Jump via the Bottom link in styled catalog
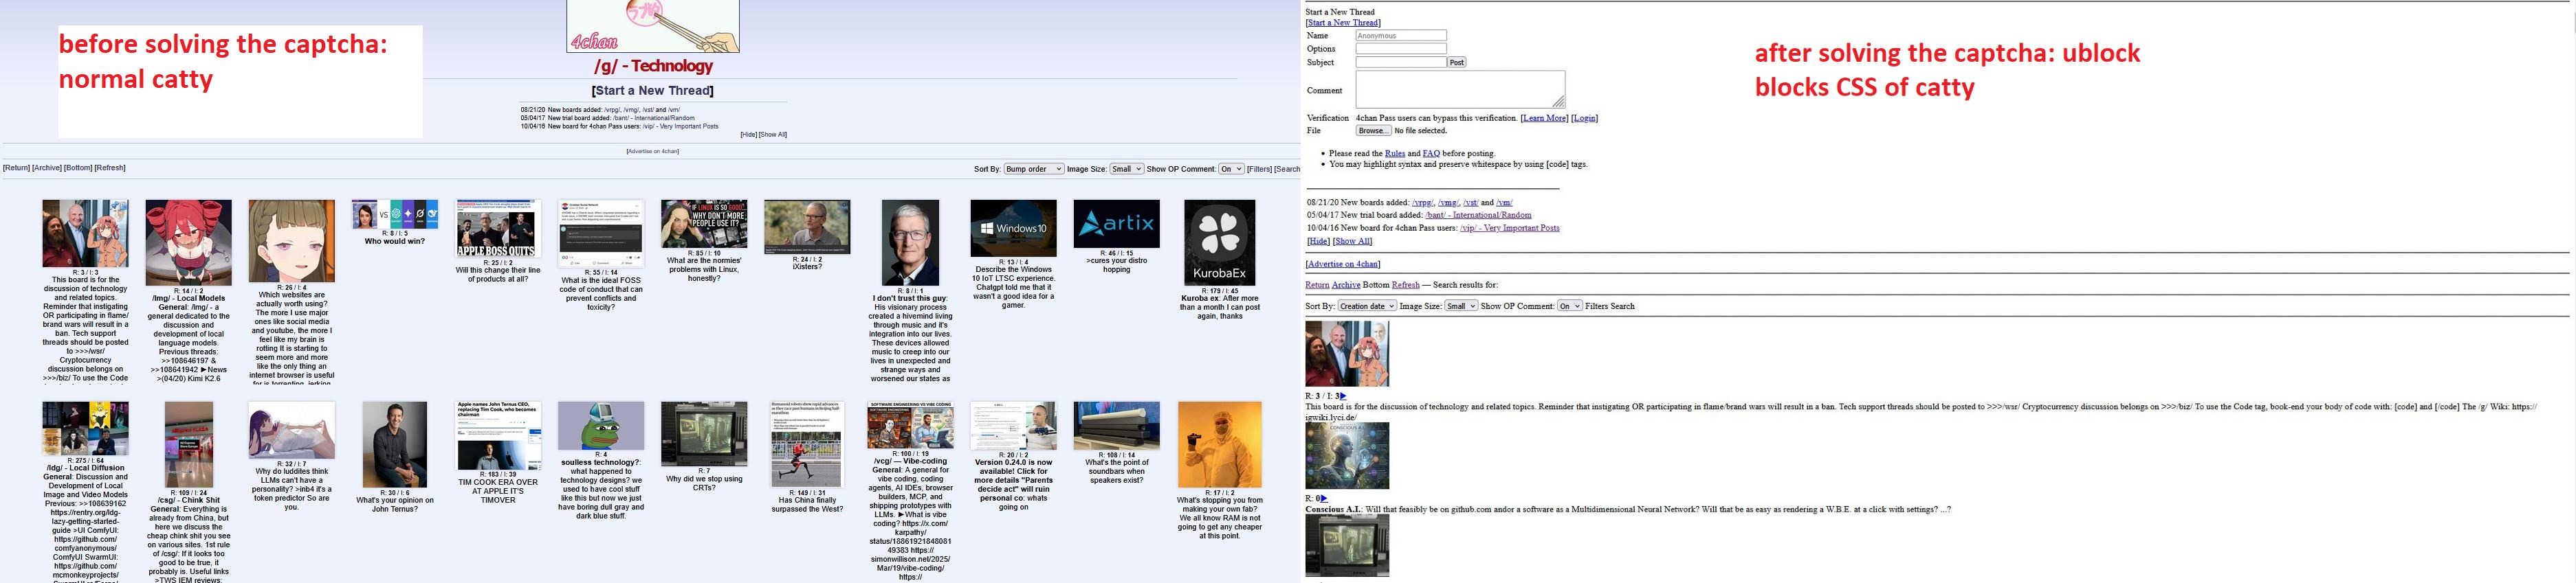 78,168
